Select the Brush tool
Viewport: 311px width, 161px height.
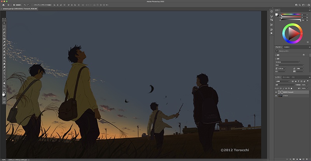point(4,48)
